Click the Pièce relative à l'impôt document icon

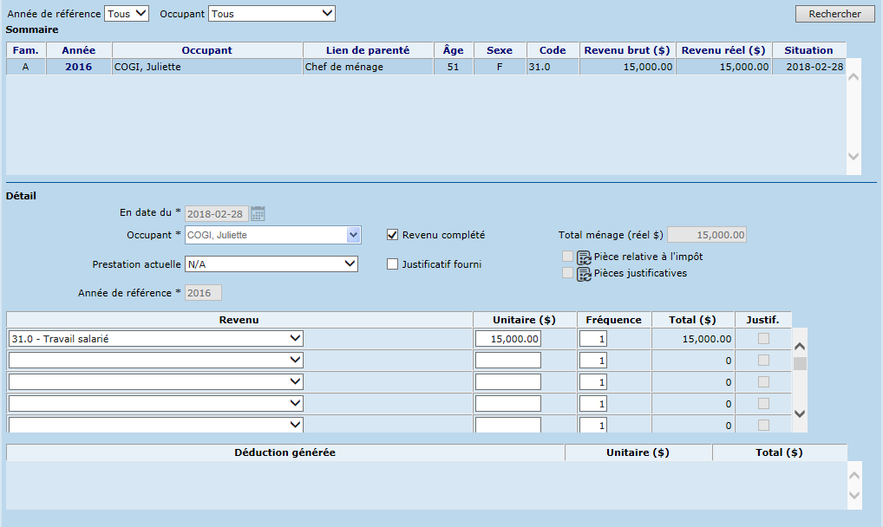584,257
